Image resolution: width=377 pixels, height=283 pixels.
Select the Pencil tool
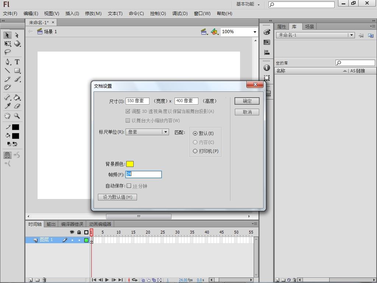(7, 79)
